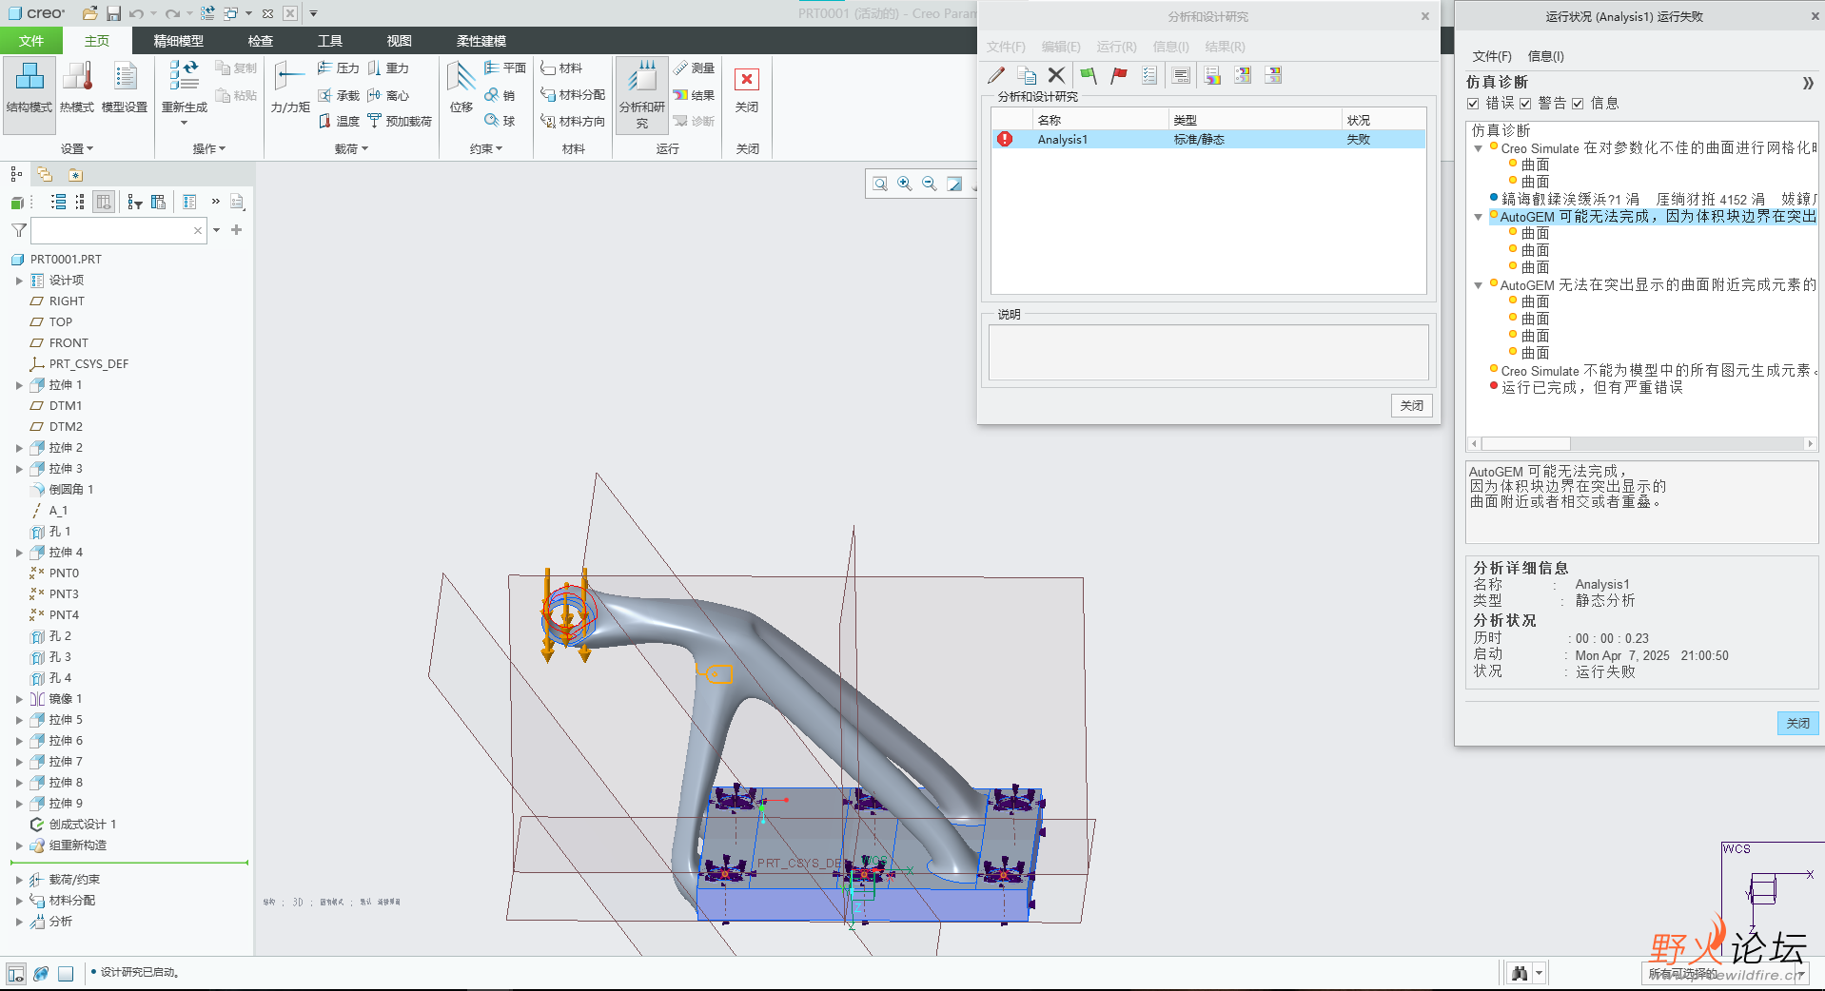
Task: Click red flag stop-run icon
Action: pos(1119,75)
